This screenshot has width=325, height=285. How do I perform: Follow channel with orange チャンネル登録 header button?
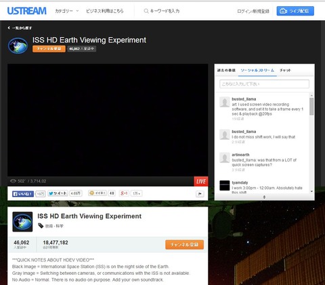pos(49,49)
